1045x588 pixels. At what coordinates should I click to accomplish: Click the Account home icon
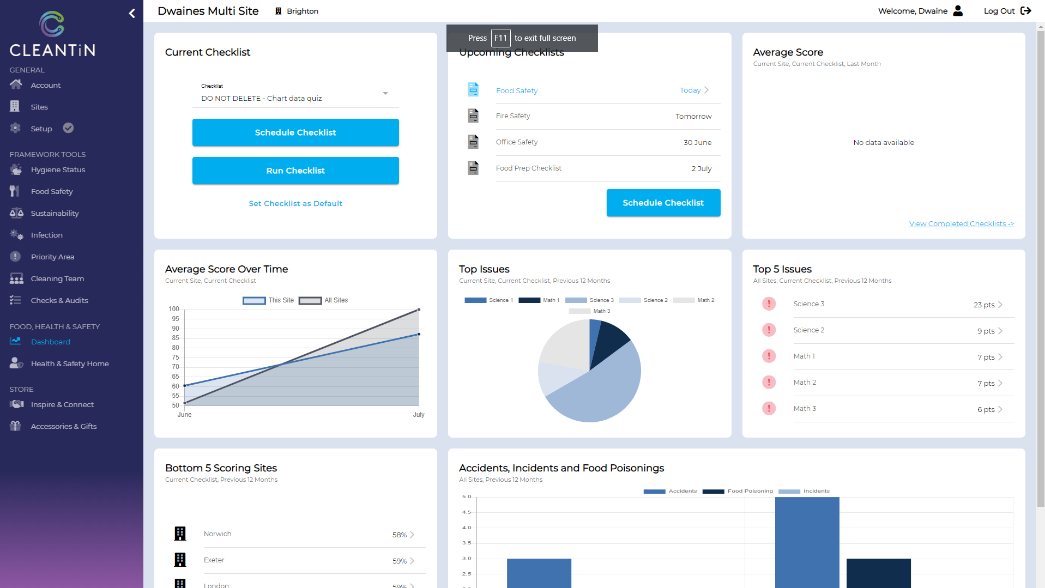pos(16,84)
